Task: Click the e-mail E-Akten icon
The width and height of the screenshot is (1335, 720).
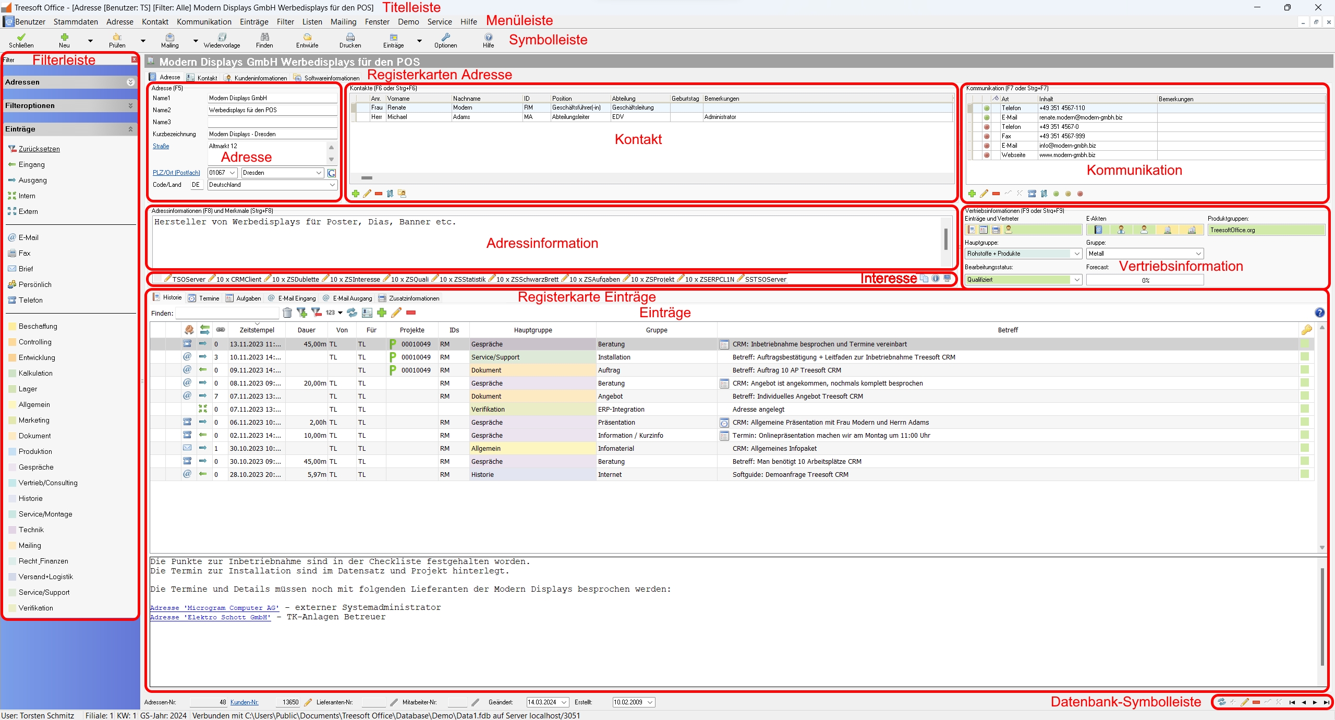Action: coord(1098,230)
